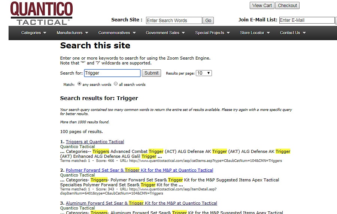Open the View Cart page
337x214 pixels.
point(262,6)
